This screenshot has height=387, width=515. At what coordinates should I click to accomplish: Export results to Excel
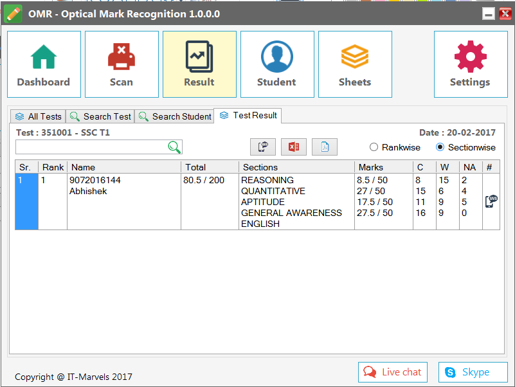pyautogui.click(x=294, y=147)
